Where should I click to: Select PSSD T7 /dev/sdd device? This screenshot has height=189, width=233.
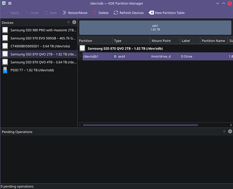tap(39, 70)
